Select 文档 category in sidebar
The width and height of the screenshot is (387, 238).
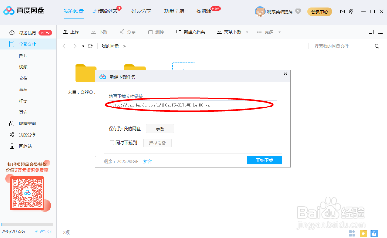[23, 78]
